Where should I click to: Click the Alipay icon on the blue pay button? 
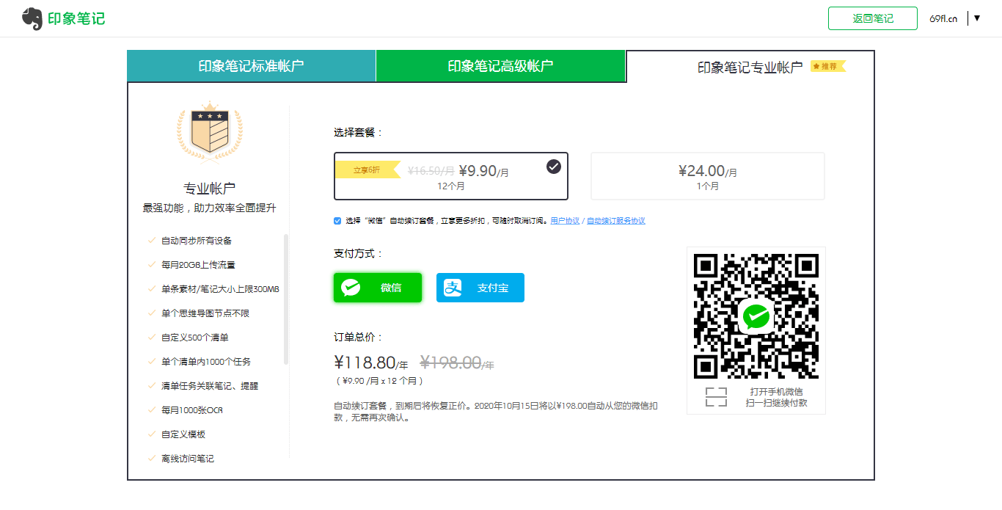[x=453, y=288]
